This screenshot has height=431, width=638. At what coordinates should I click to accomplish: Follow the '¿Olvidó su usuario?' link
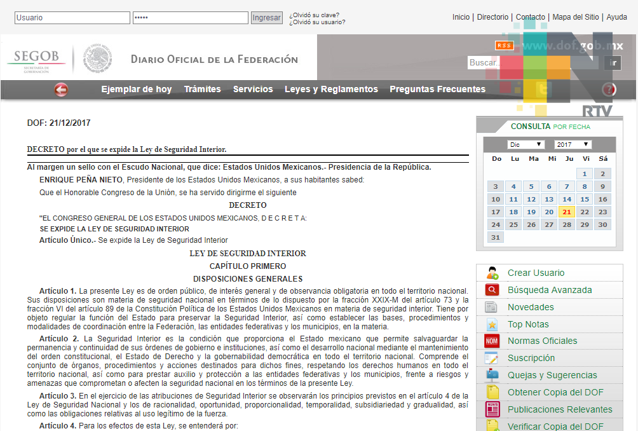317,22
